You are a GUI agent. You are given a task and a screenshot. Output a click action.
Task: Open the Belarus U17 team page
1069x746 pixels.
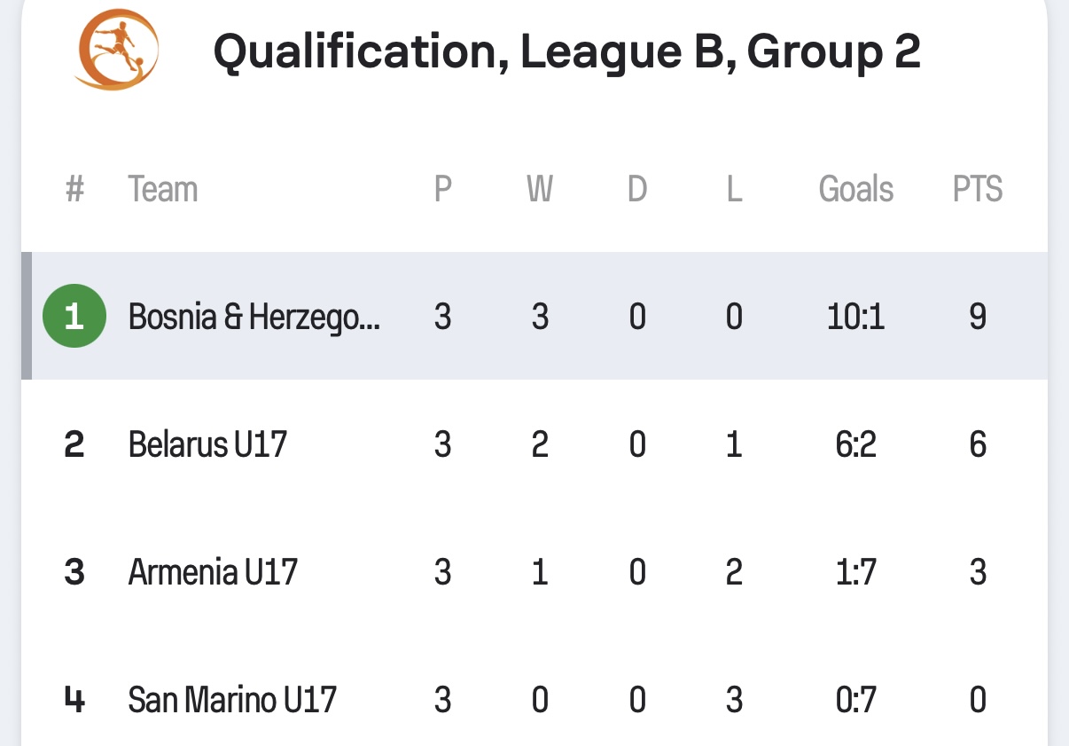[208, 444]
